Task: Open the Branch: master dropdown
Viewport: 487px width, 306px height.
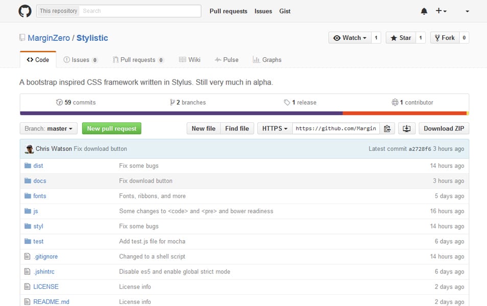Action: click(48, 129)
